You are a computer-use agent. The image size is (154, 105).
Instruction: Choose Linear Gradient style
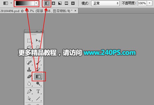pyautogui.click(x=47, y=4)
